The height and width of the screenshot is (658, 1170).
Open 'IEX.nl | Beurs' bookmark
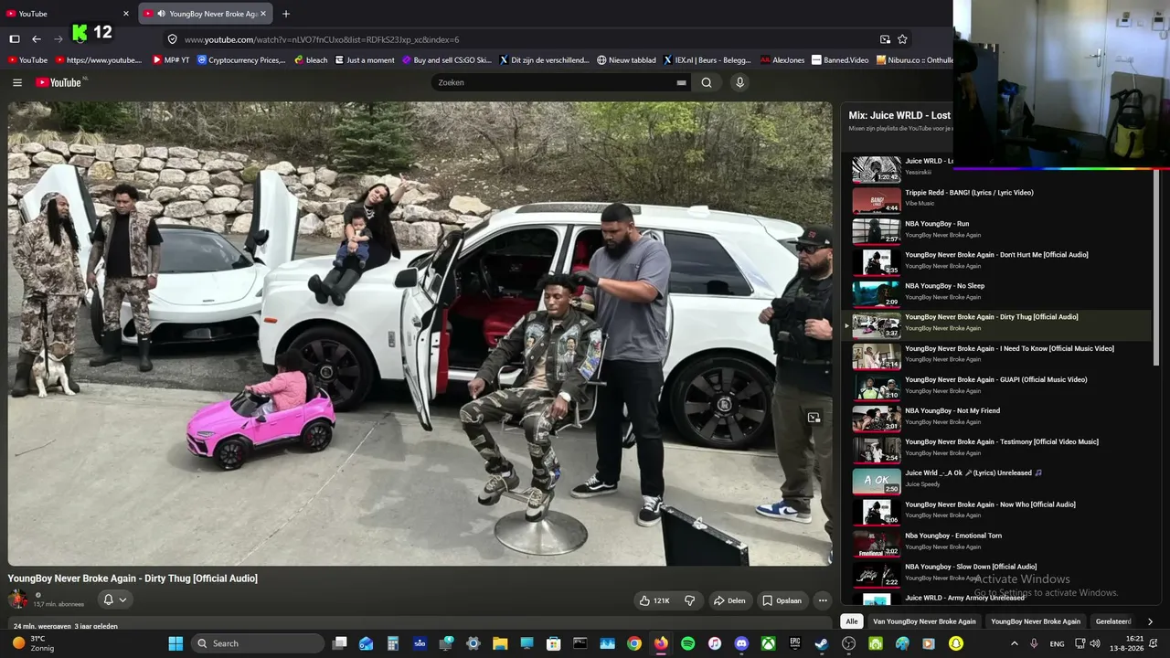(x=707, y=60)
